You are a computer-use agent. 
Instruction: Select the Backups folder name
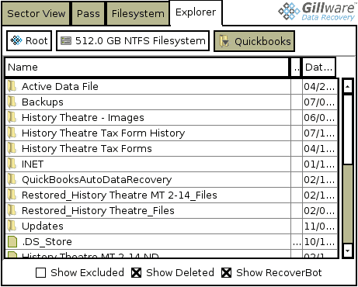43,102
